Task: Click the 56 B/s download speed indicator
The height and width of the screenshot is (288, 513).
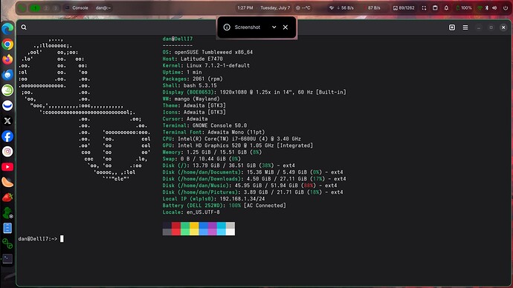Action: pos(341,8)
